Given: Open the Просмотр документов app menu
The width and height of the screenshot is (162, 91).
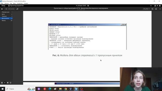Looking at the screenshot, I should tap(16, 6).
